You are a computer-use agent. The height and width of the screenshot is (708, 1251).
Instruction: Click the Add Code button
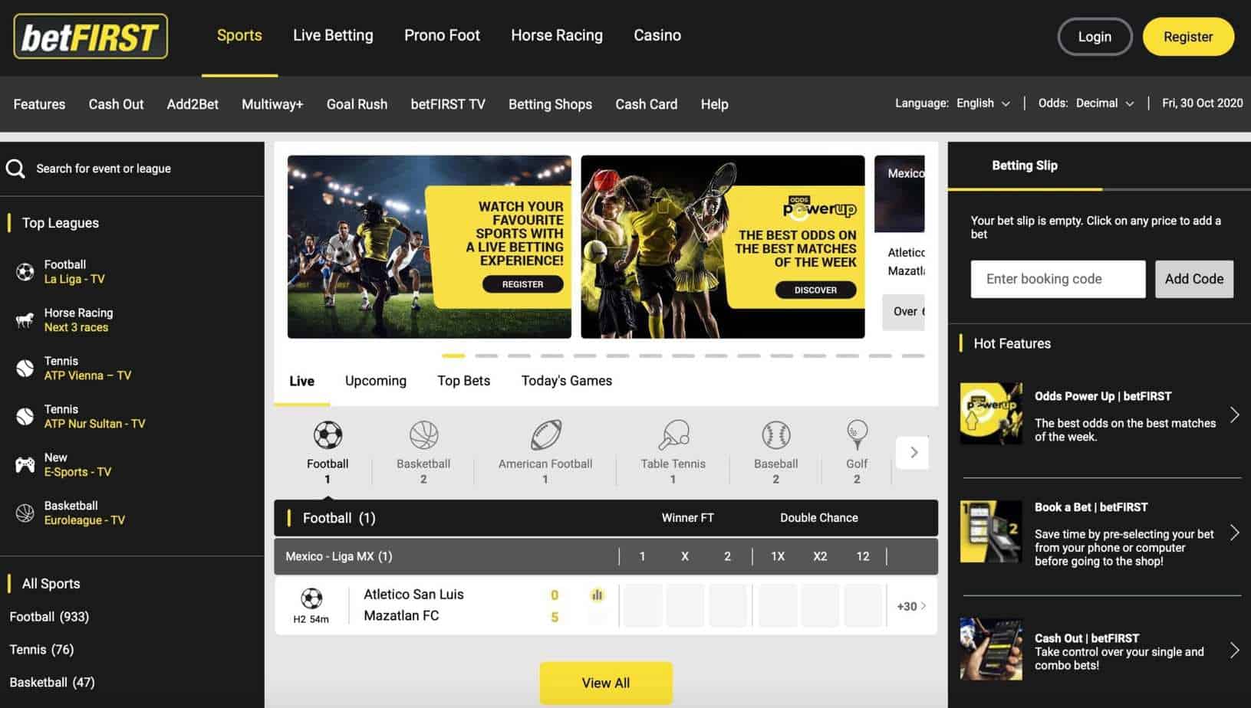(1194, 279)
